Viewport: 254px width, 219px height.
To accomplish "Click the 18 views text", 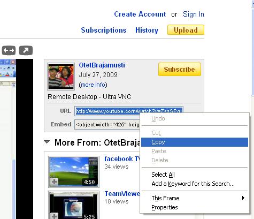I will pyautogui.click(x=117, y=201).
